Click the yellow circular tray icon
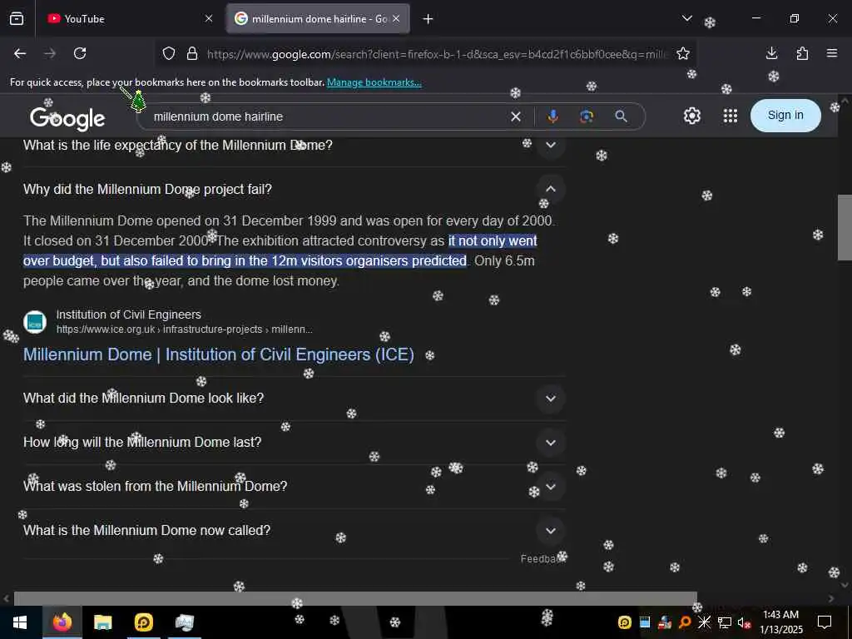The height and width of the screenshot is (639, 852). pos(625,622)
